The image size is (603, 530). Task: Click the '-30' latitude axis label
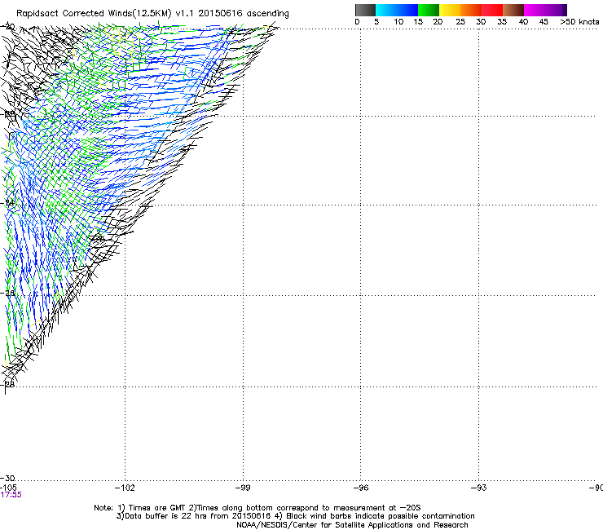click(x=7, y=478)
